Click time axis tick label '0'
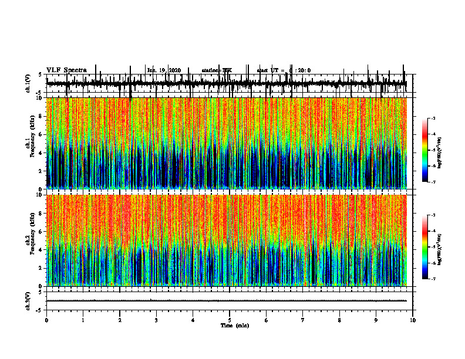This screenshot has height=359, width=465. pyautogui.click(x=46, y=320)
